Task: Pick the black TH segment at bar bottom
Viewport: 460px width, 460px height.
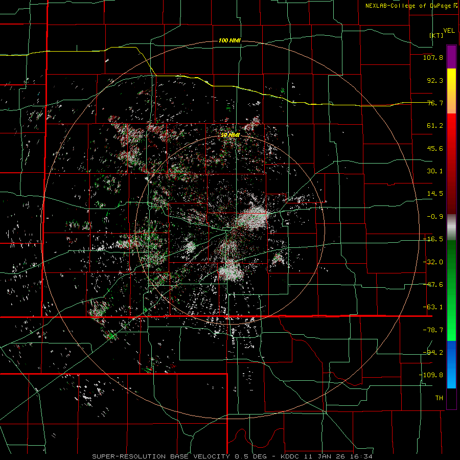Action: pos(451,398)
